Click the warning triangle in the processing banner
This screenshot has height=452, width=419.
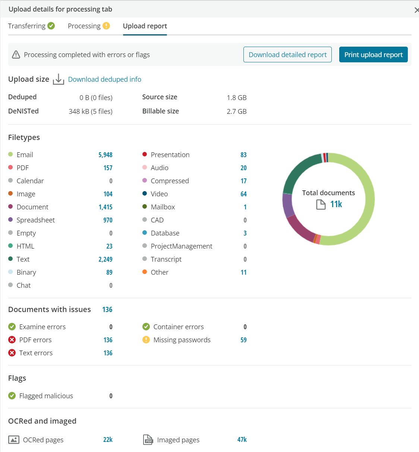coord(16,54)
